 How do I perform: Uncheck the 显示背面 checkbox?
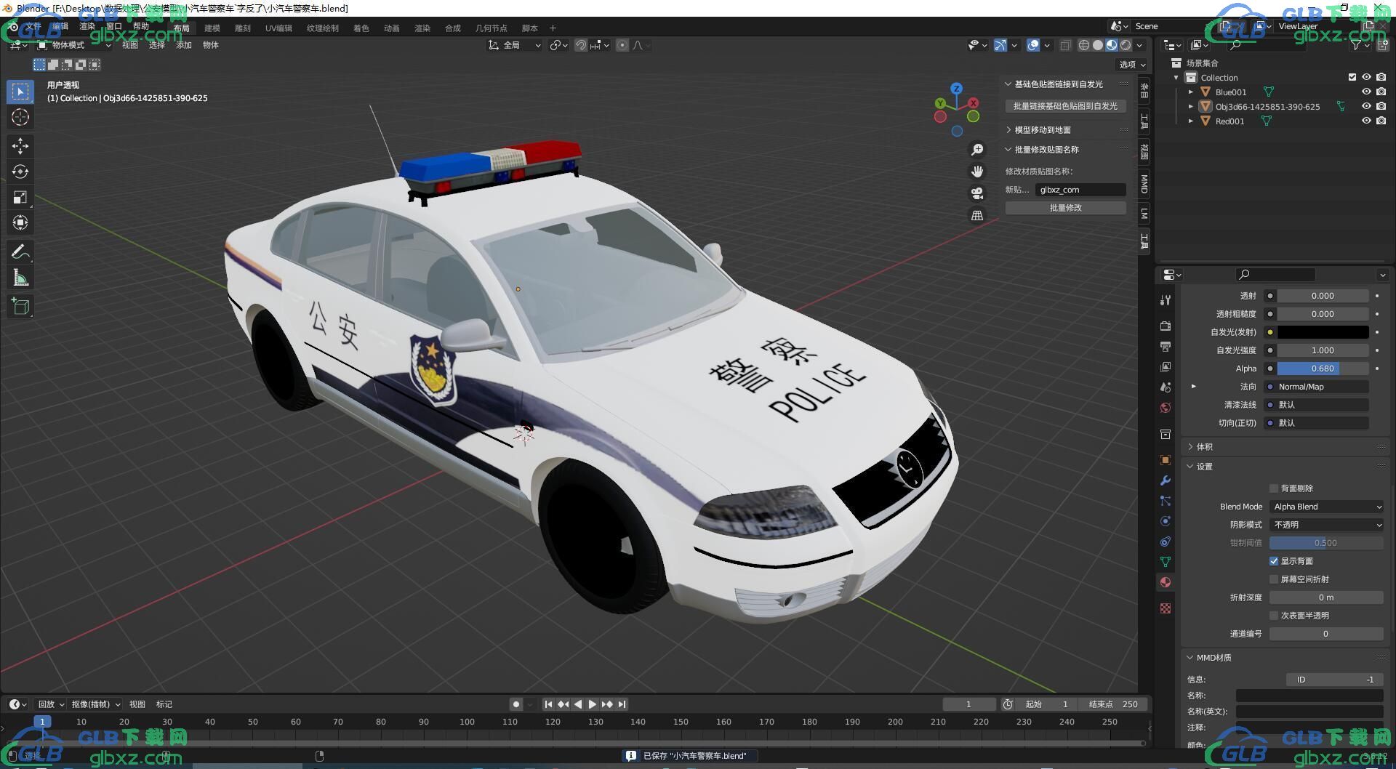1274,561
